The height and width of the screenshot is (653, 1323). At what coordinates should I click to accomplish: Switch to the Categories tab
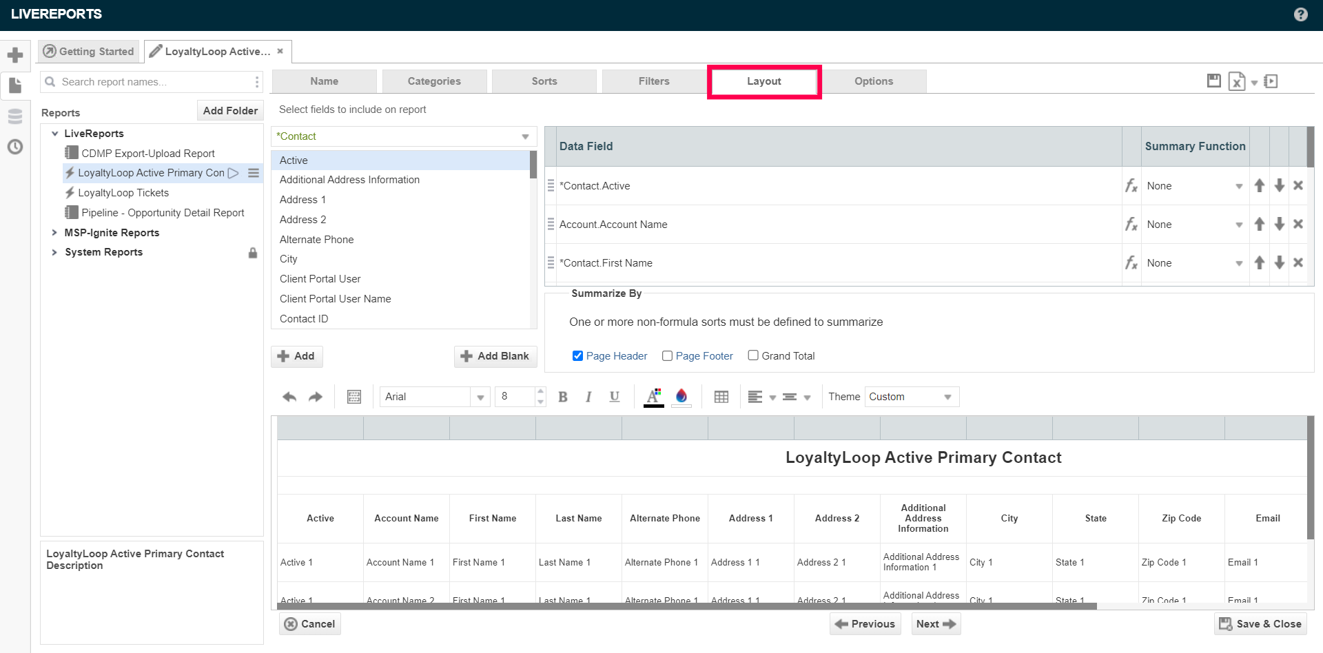434,81
